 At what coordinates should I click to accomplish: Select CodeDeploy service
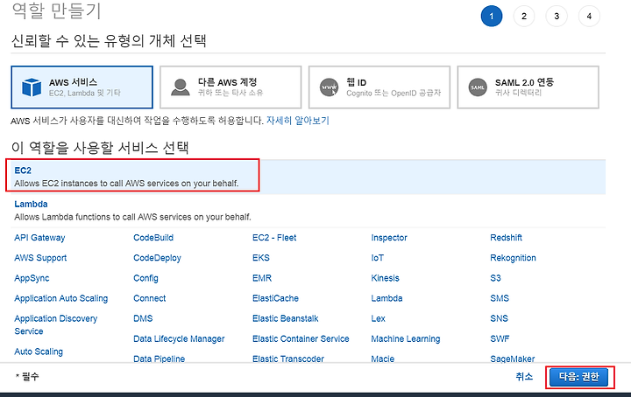pos(158,258)
